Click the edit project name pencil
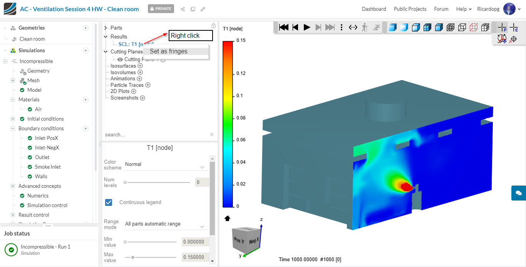This screenshot has height=267, width=526. coord(203,9)
